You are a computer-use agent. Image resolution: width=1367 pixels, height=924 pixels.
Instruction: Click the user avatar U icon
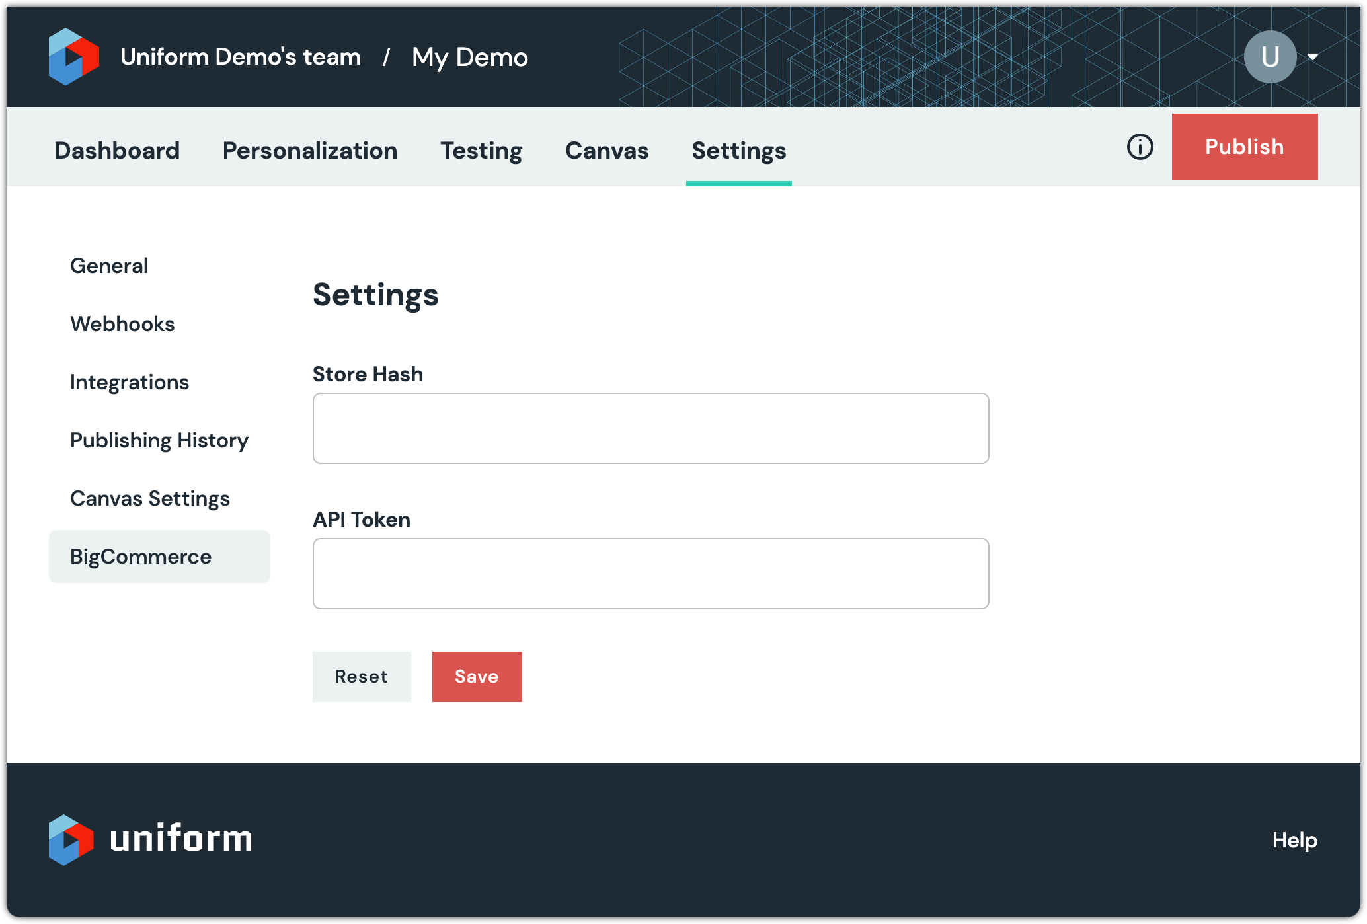[1269, 57]
